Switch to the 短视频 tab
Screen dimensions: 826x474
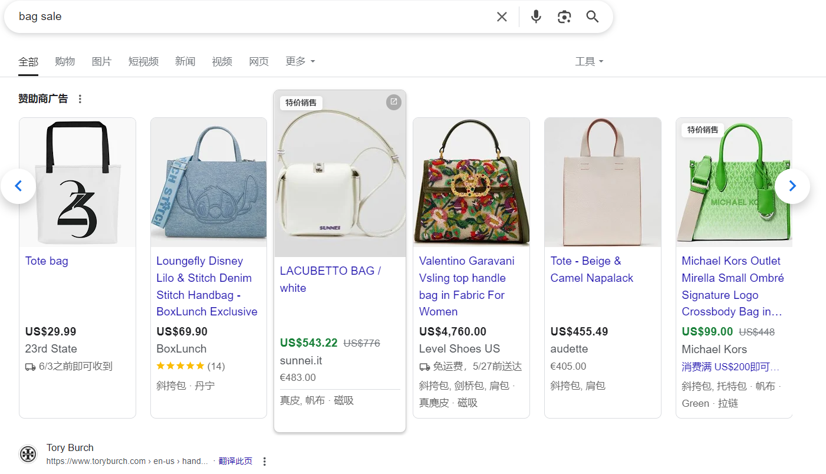click(143, 61)
